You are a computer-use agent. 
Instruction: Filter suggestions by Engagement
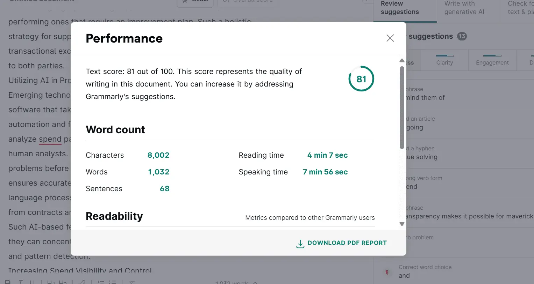[492, 60]
